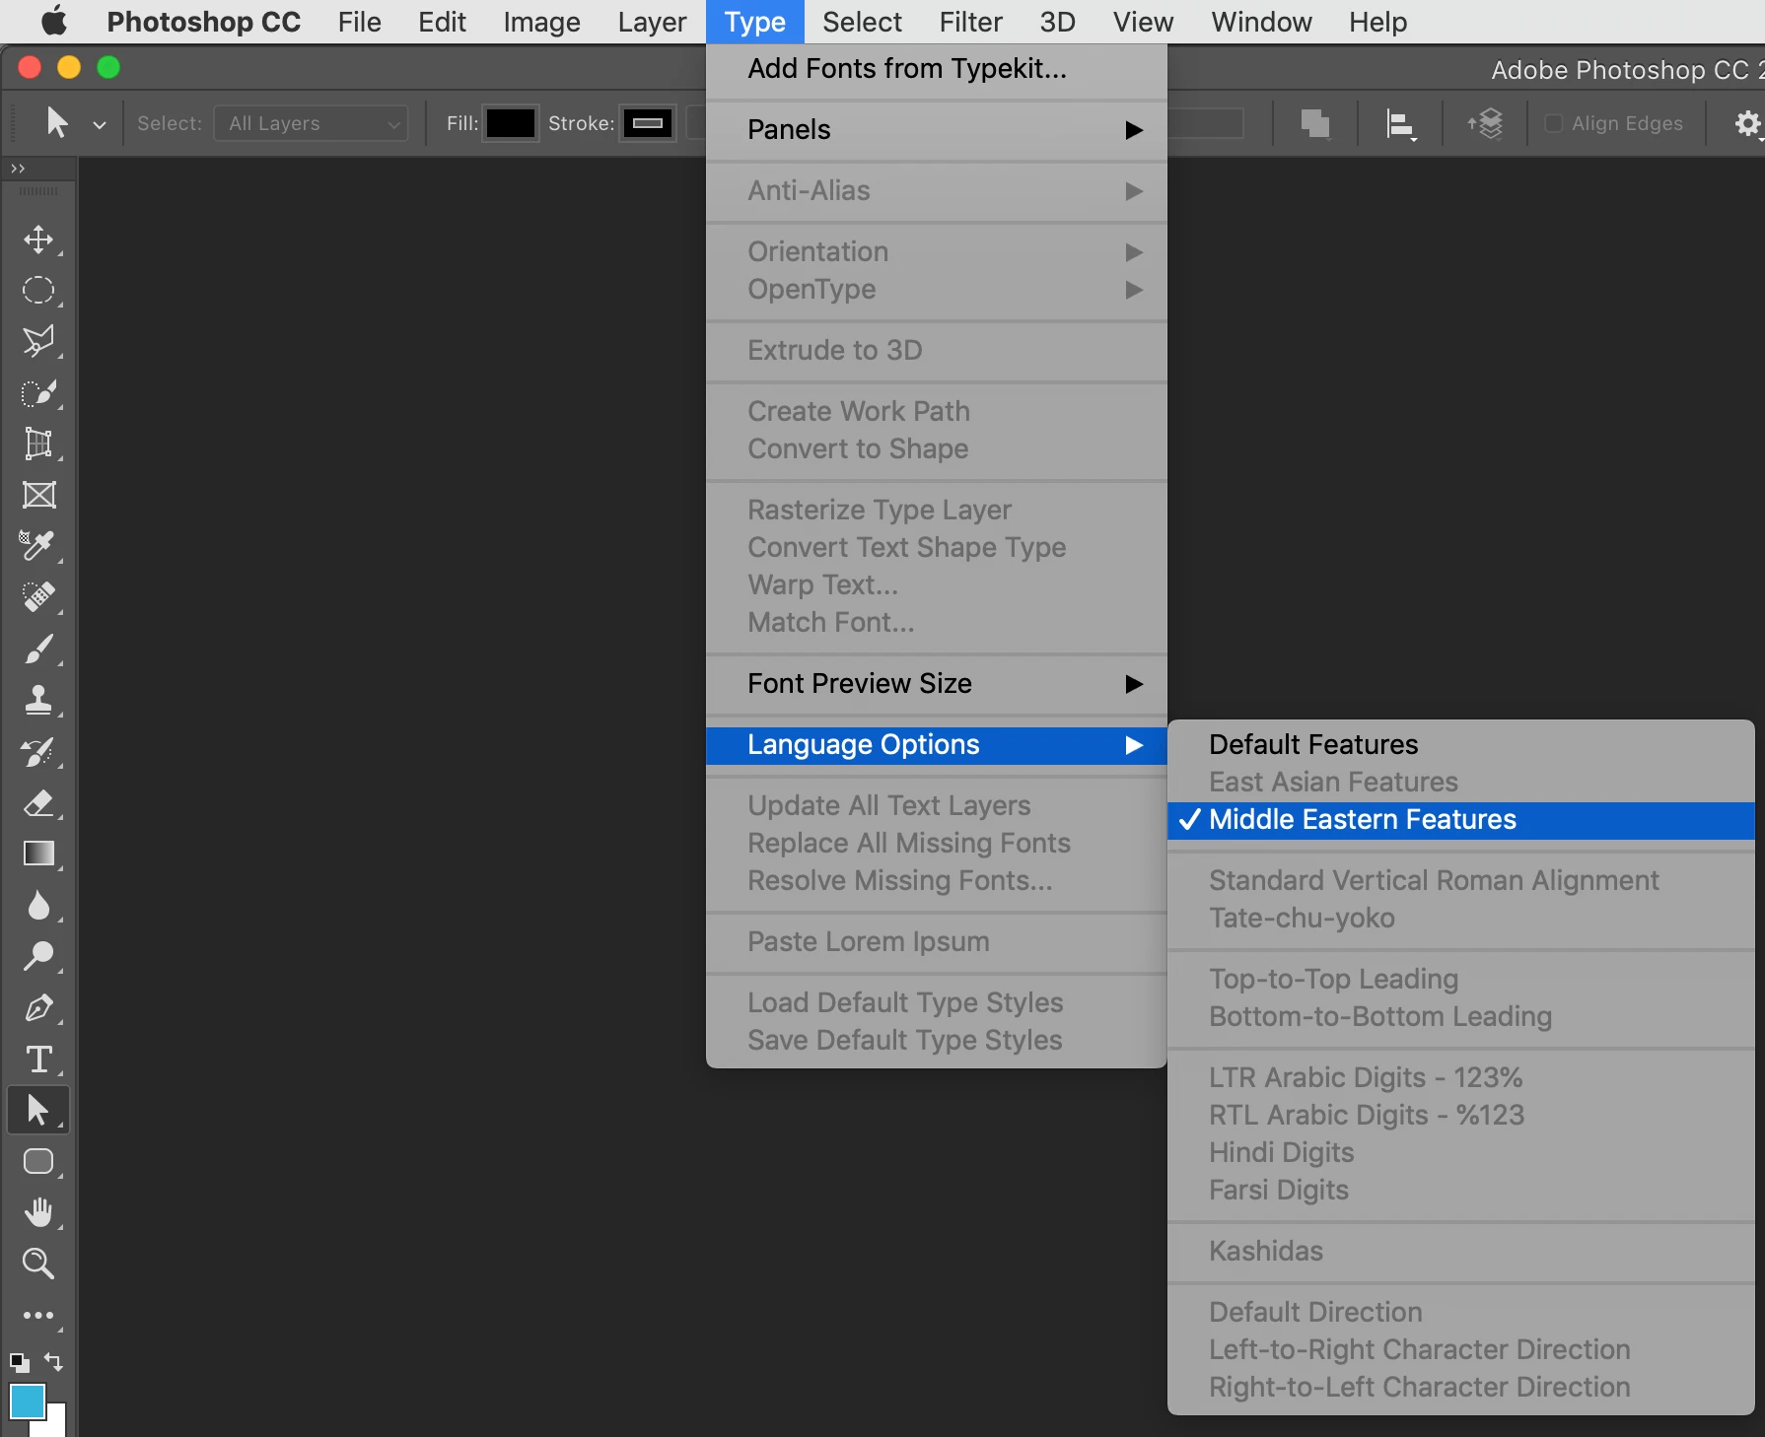Open path alignment options
The height and width of the screenshot is (1437, 1765).
click(1400, 124)
